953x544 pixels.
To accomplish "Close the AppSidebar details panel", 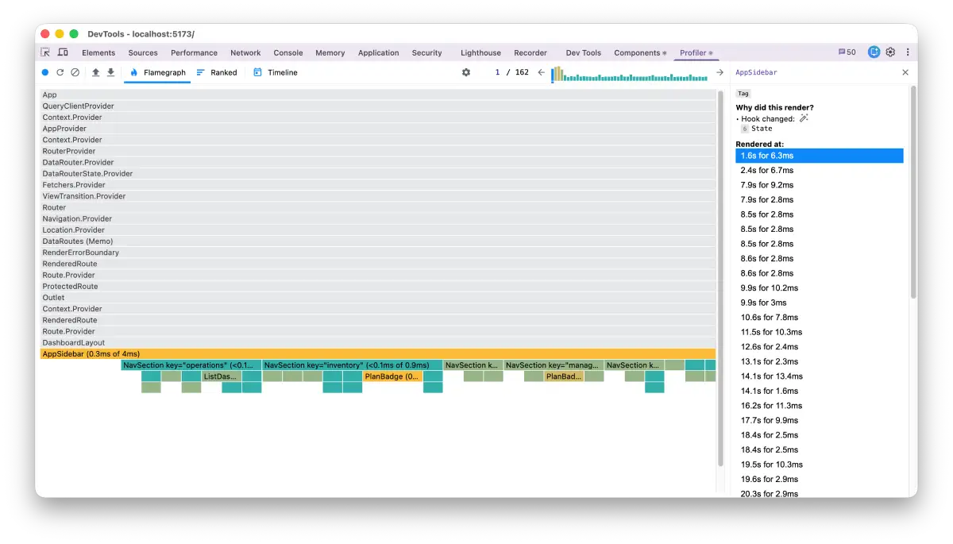I will [905, 72].
